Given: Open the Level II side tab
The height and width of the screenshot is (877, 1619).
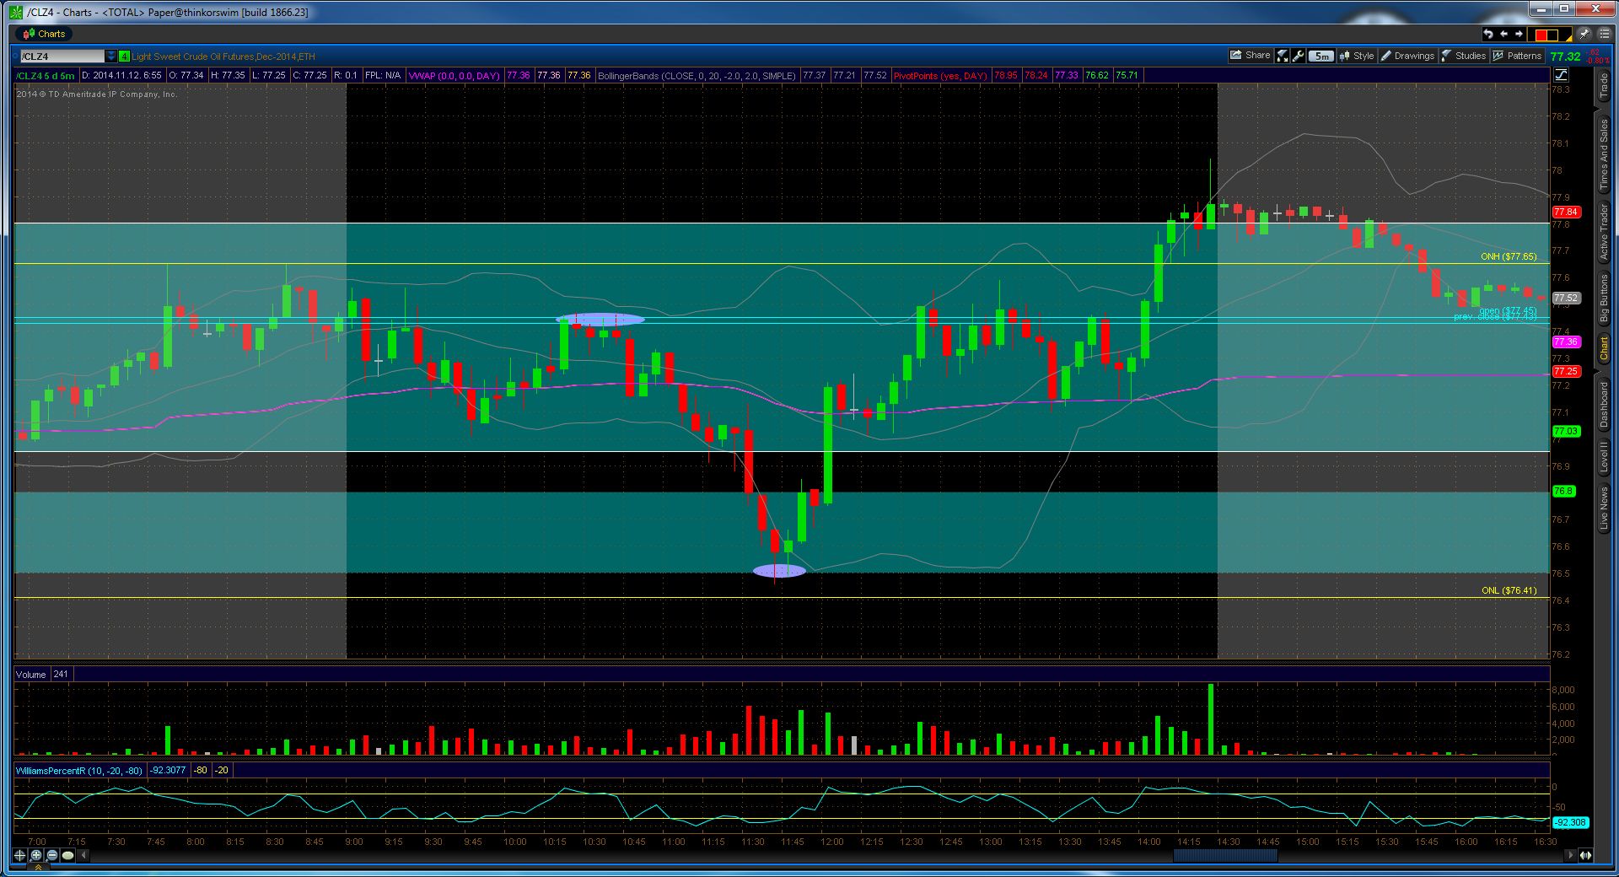Looking at the screenshot, I should [1603, 458].
